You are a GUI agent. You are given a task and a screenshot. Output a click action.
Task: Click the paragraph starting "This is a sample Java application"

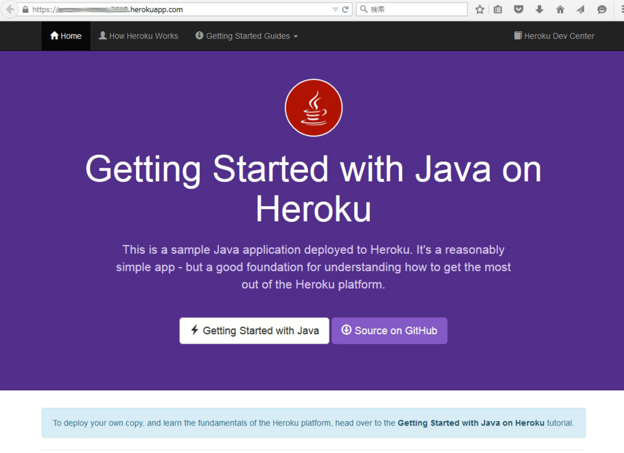click(313, 266)
